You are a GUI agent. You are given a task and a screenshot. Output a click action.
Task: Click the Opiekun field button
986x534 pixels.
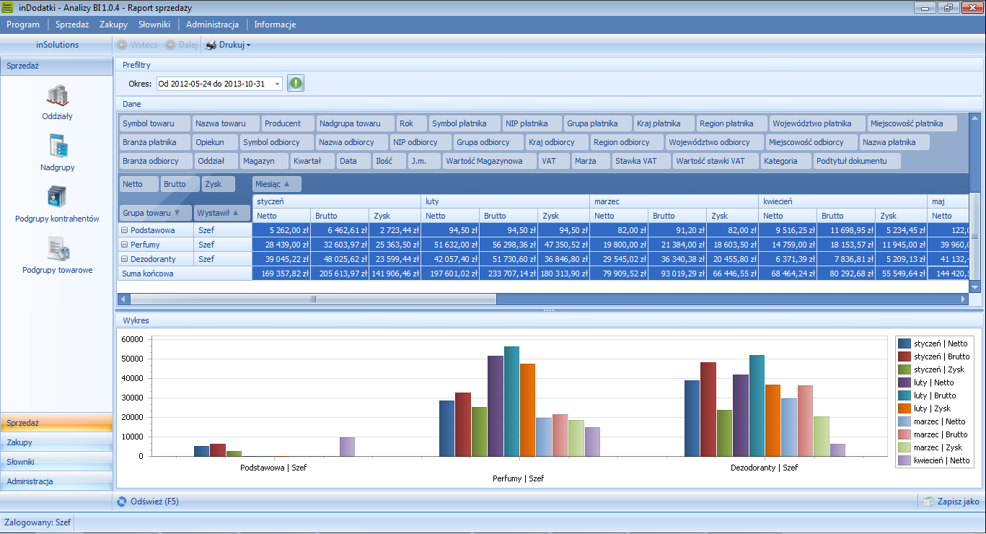pos(214,142)
